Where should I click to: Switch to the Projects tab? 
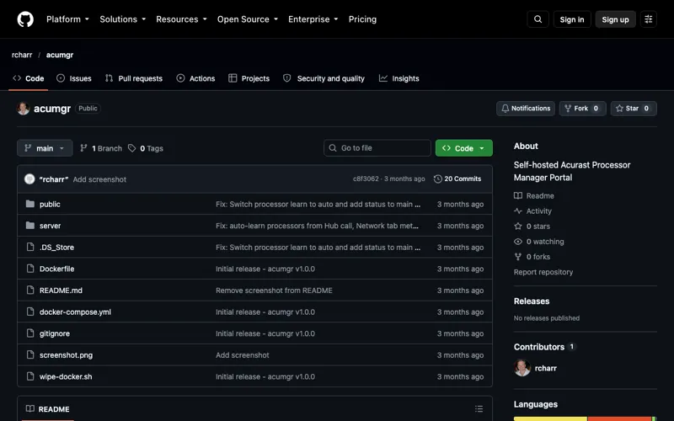249,78
